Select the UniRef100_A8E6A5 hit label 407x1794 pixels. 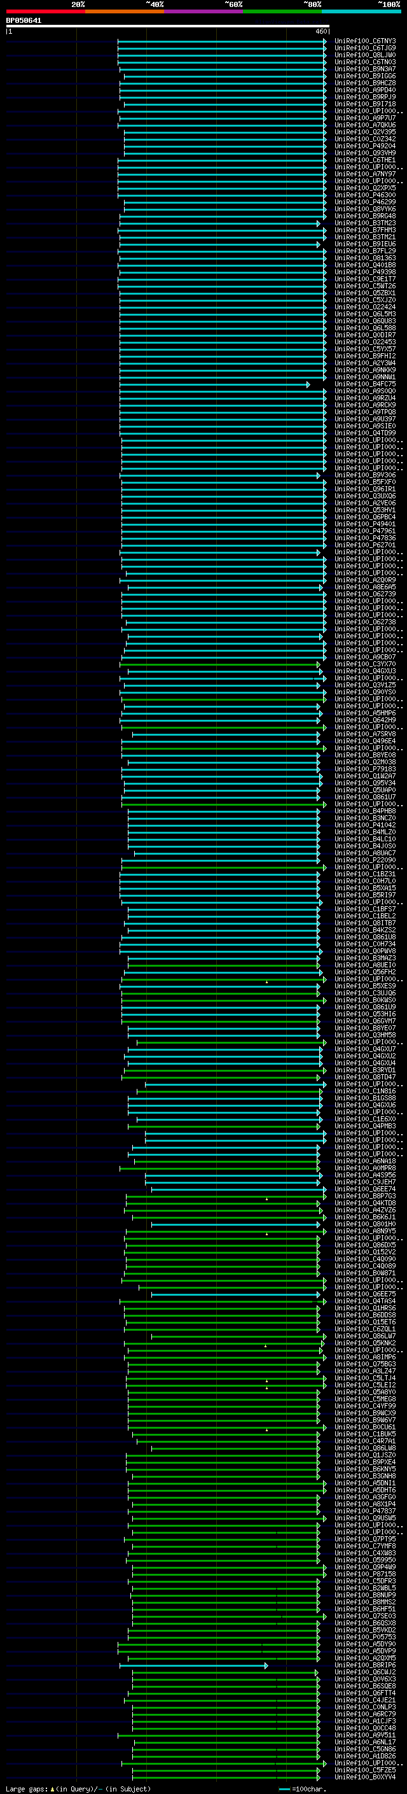coord(365,587)
